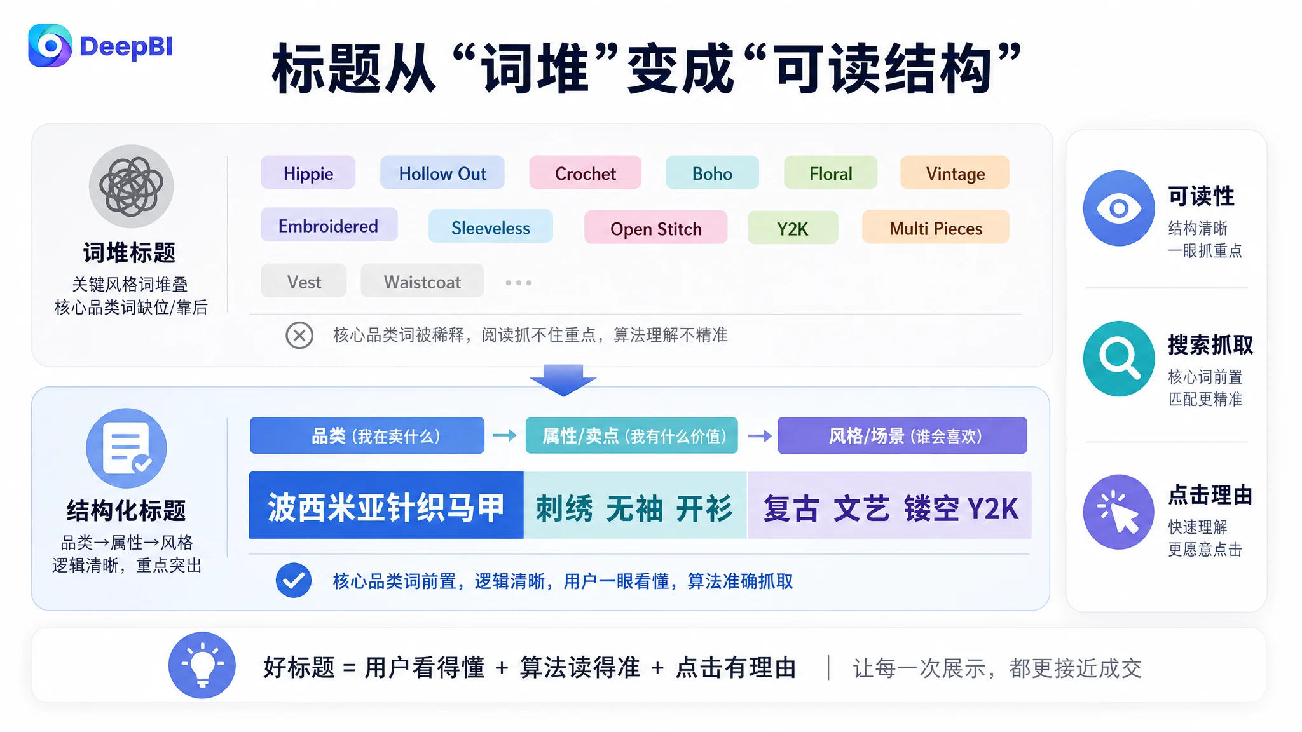The image size is (1302, 732).
Task: Click the 波西米亚针织马甲 blue block
Action: click(x=386, y=506)
